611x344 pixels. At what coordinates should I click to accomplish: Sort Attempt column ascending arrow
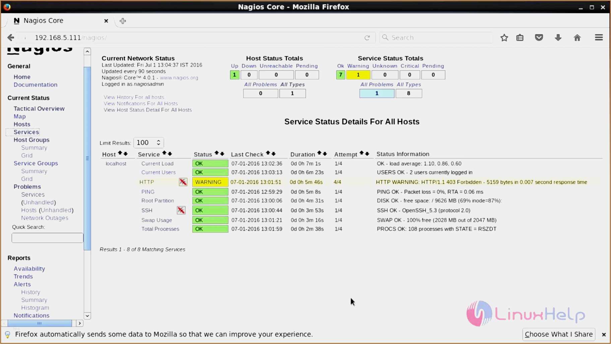point(361,153)
